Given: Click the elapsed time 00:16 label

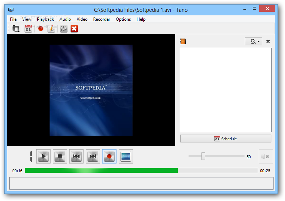Looking at the screenshot, I should [x=17, y=171].
